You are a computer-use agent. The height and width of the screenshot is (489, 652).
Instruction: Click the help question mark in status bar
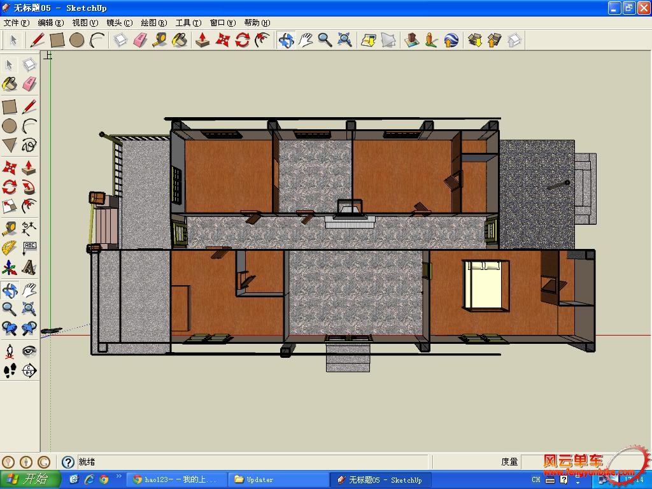68,462
